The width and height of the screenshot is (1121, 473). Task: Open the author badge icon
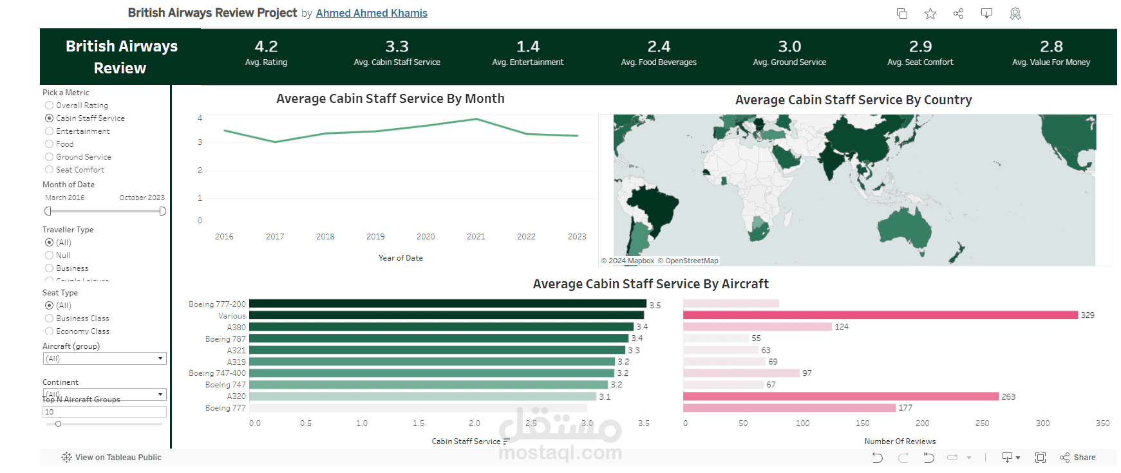pos(1015,14)
